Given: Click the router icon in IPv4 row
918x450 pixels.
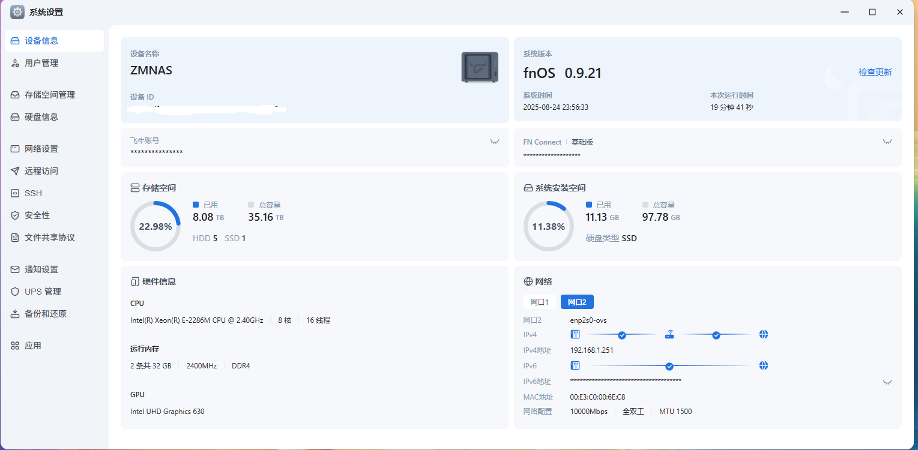Looking at the screenshot, I should coord(669,335).
